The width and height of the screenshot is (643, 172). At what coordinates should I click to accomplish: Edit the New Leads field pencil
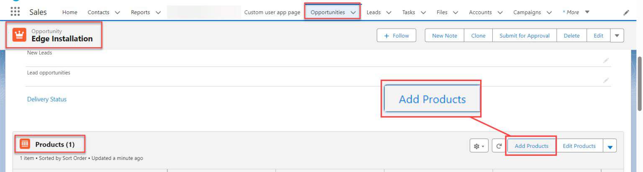(x=606, y=61)
